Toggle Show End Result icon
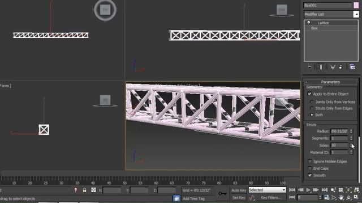This screenshot has width=362, height=203. click(x=321, y=67)
